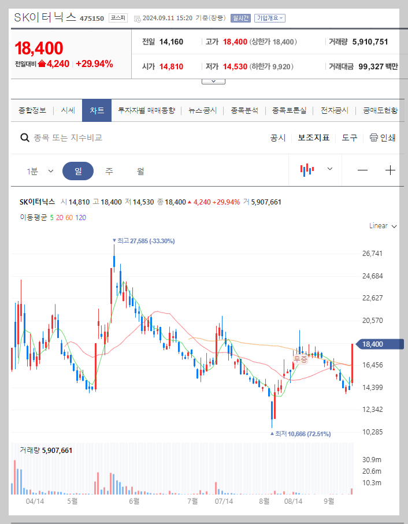Screen dimensions: 408x524
Task: Open the 1분 interval dropdown
Action: point(40,171)
